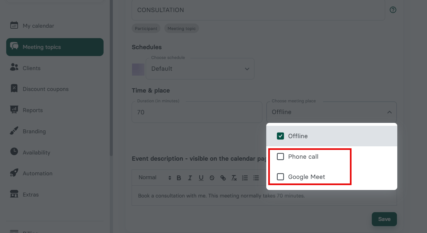Click the Duration in minutes field
This screenshot has width=427, height=233.
(197, 112)
